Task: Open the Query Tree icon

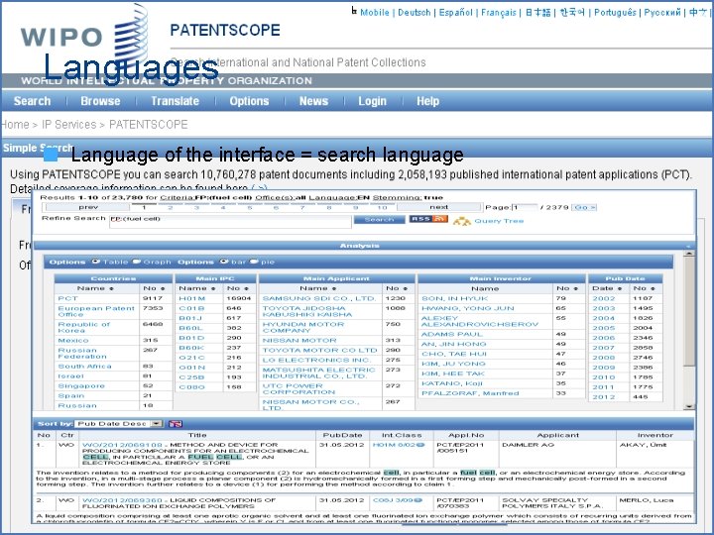Action: pos(462,221)
